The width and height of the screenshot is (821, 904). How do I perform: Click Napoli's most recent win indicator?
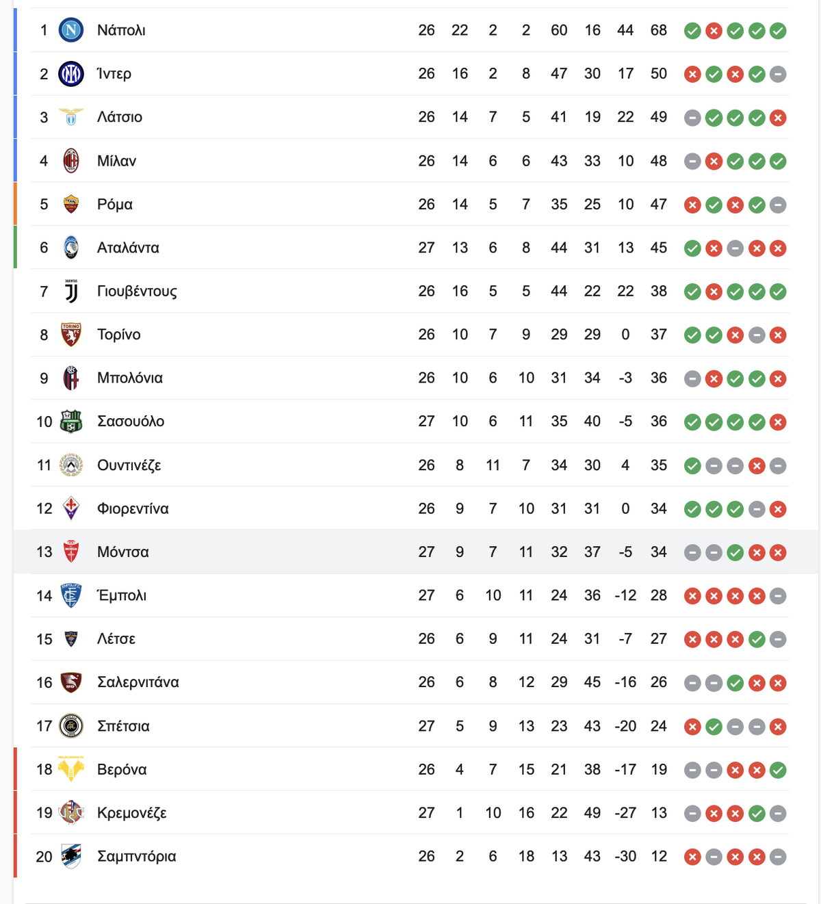[778, 31]
